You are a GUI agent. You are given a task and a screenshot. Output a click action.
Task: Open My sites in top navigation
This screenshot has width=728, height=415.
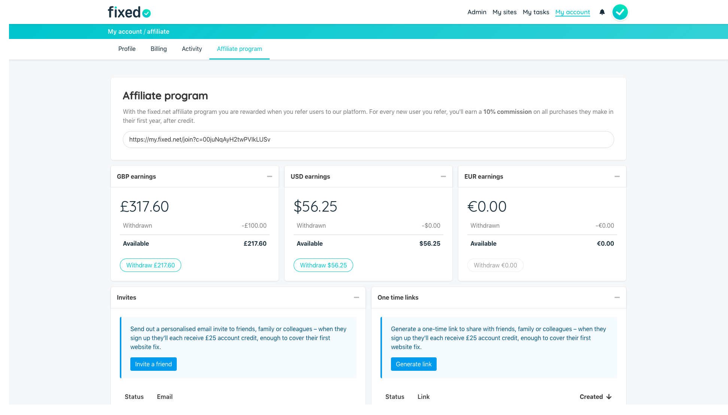[x=504, y=12]
